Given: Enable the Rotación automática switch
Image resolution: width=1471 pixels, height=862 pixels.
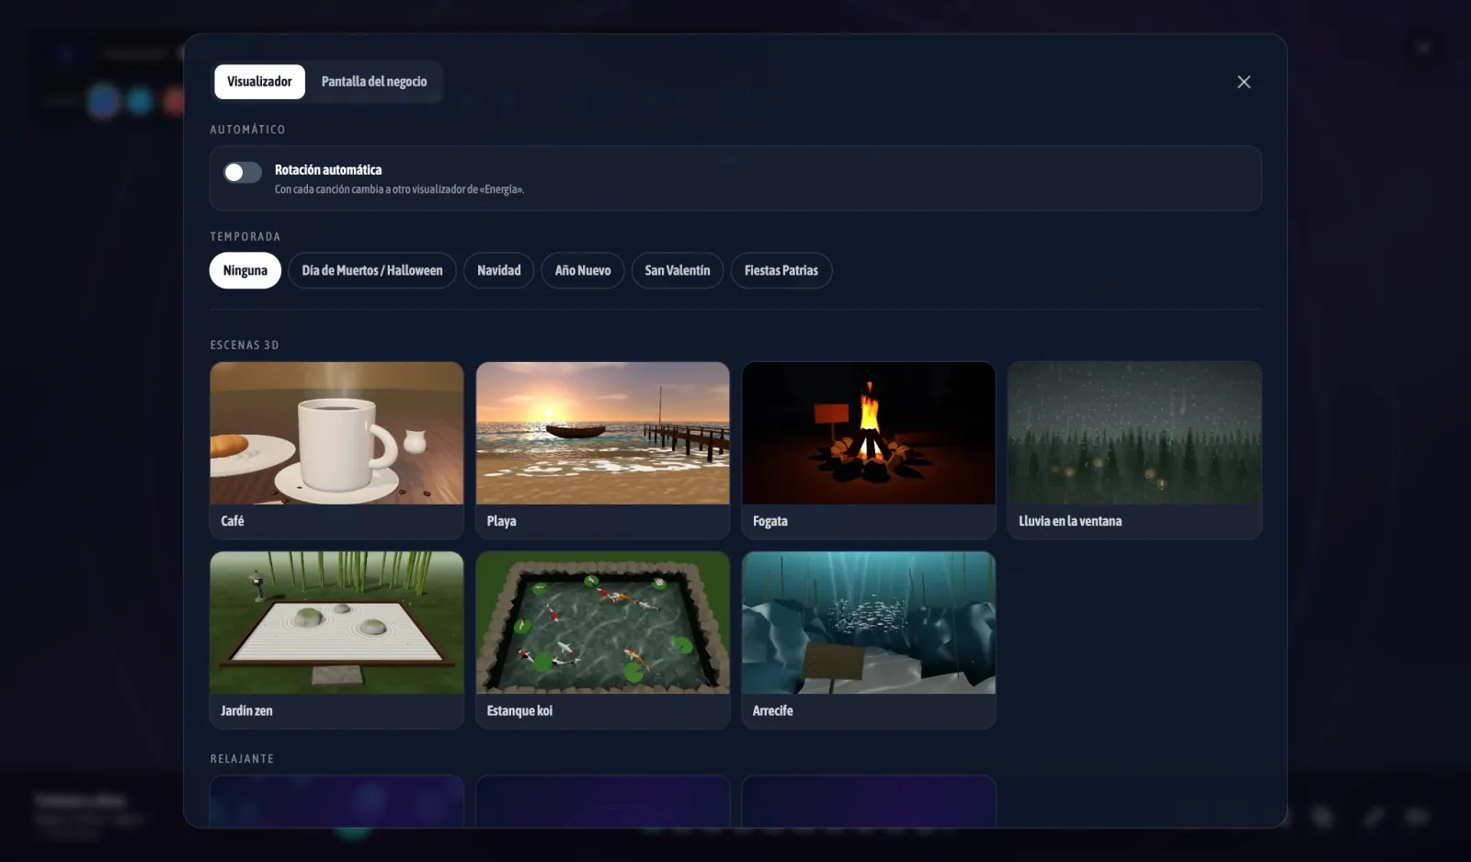Looking at the screenshot, I should pos(243,172).
